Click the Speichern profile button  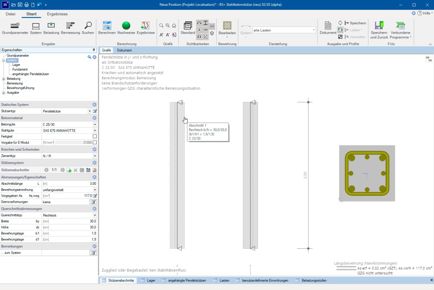pos(355,23)
